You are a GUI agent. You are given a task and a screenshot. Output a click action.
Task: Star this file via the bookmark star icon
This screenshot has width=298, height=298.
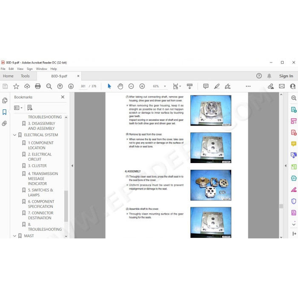(16, 86)
